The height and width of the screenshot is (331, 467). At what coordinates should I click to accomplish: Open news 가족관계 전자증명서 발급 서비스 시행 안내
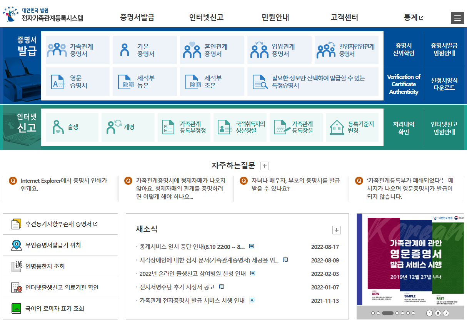(x=192, y=301)
